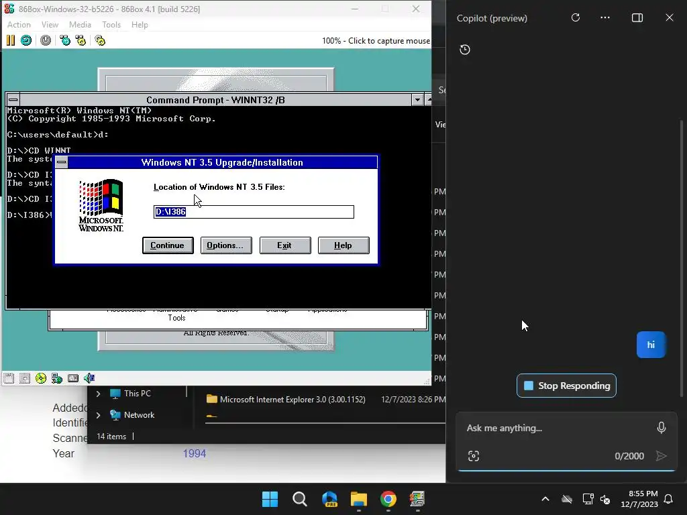This screenshot has height=515, width=687.
Task: Click the sound speaker status icon
Action: [89, 378]
